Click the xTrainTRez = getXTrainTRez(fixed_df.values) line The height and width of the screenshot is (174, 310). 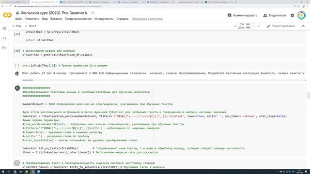[57, 55]
